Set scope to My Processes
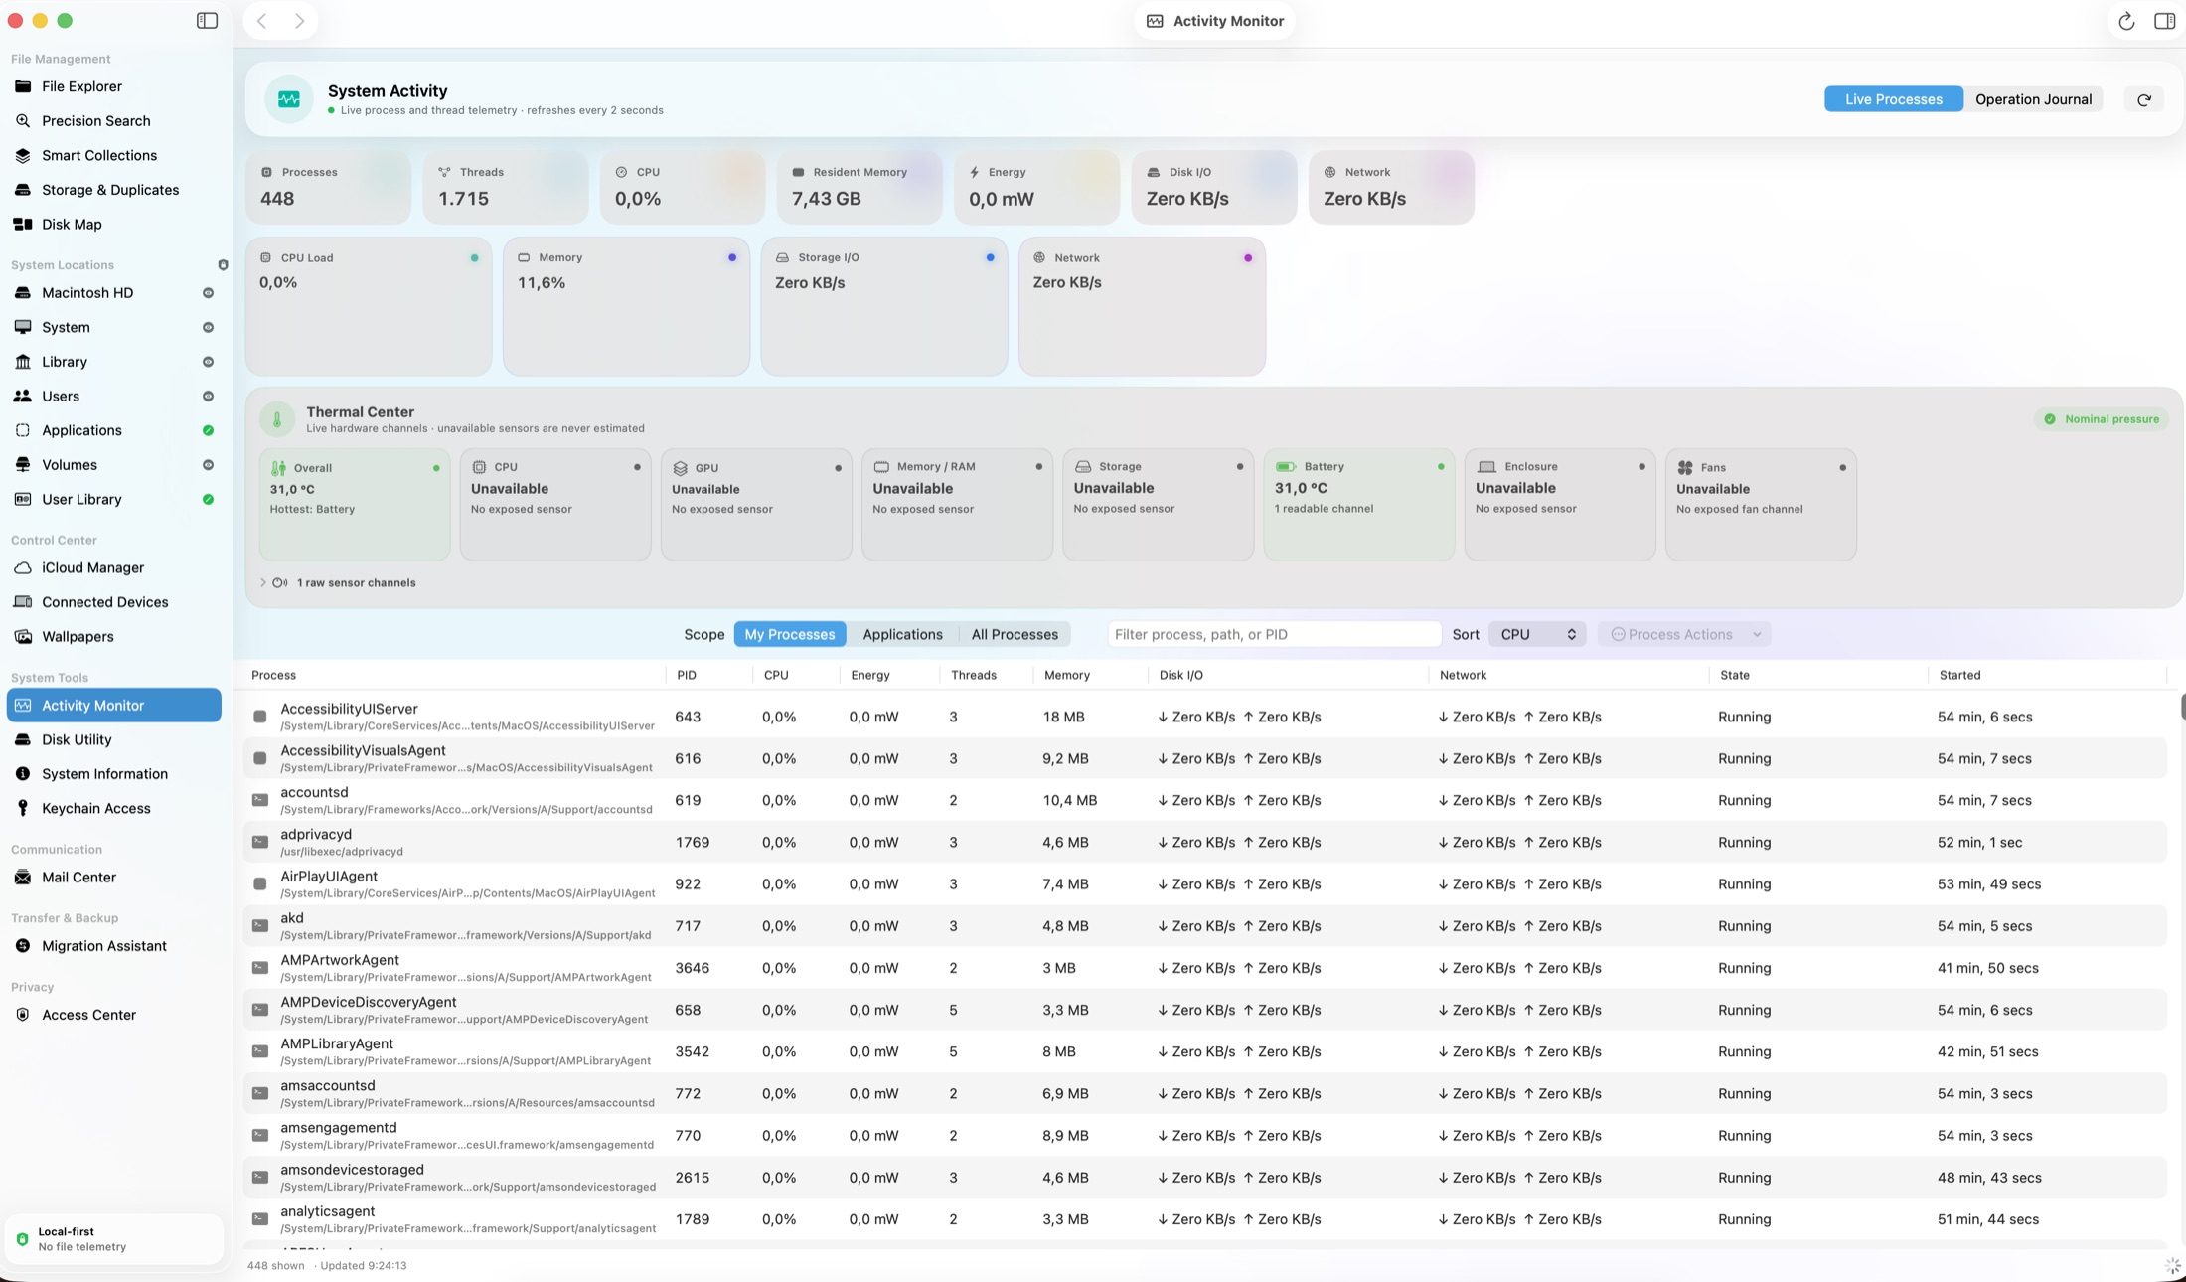This screenshot has height=1282, width=2186. tap(790, 635)
